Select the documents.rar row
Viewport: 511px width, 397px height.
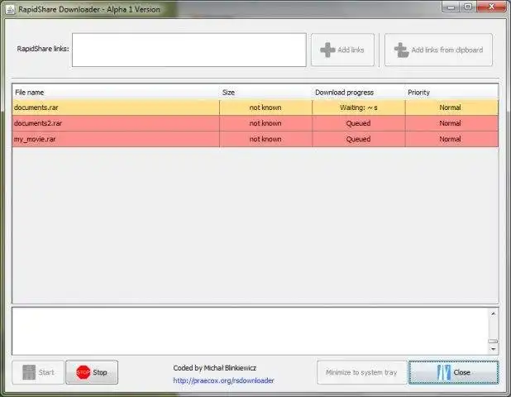[x=255, y=108]
